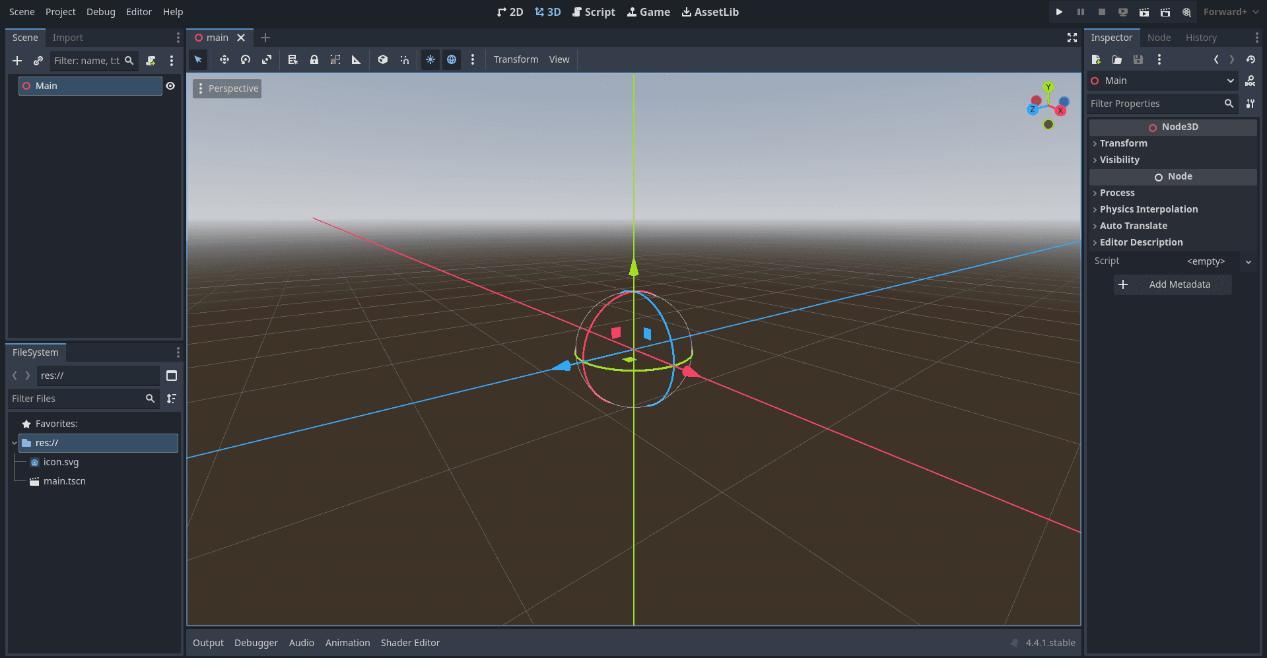Click Add Metadata button

coord(1173,284)
